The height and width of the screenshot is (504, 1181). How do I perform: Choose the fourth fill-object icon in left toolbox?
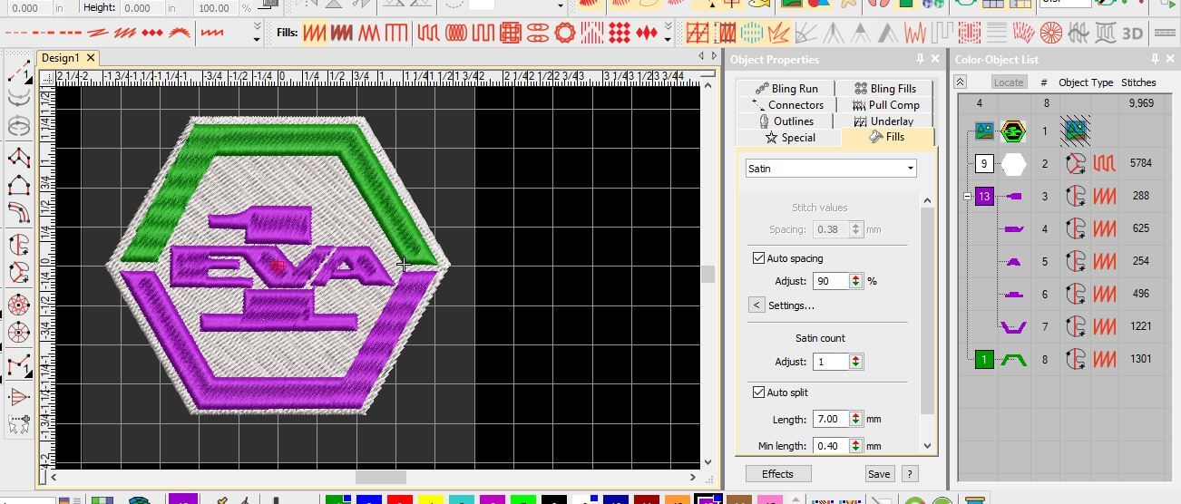[x=19, y=332]
